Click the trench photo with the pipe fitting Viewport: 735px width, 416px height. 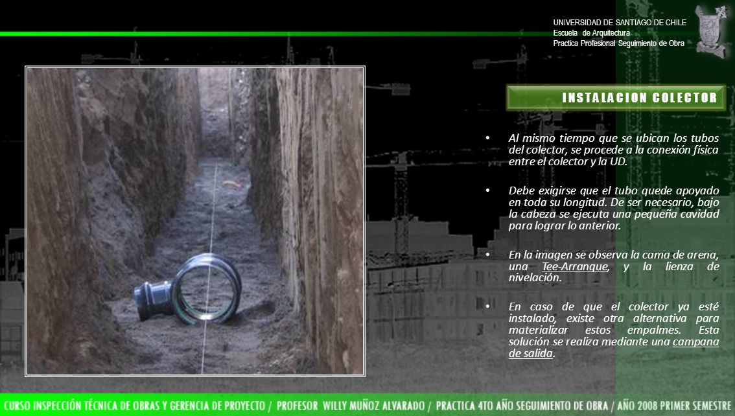pyautogui.click(x=195, y=221)
